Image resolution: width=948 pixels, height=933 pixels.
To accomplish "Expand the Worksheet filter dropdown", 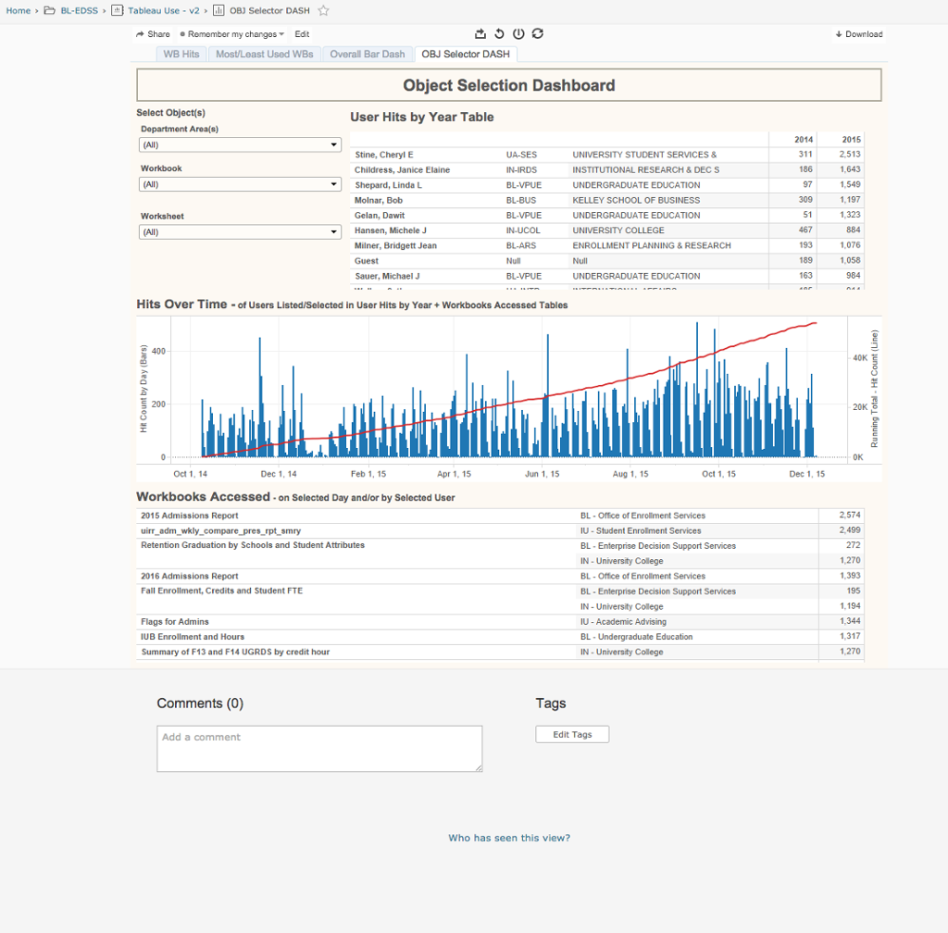I will click(240, 232).
